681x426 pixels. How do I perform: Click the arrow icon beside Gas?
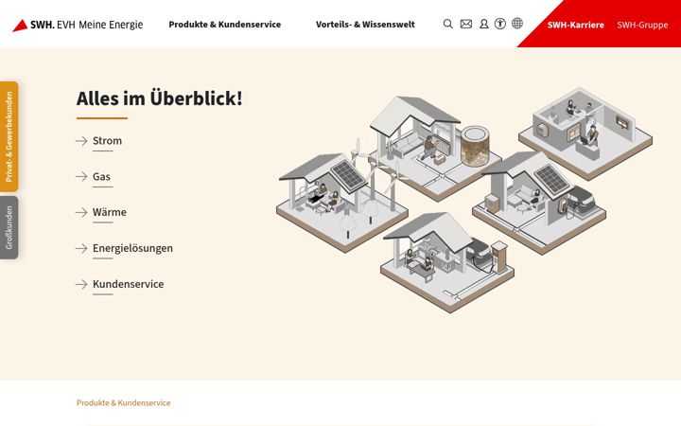click(81, 176)
